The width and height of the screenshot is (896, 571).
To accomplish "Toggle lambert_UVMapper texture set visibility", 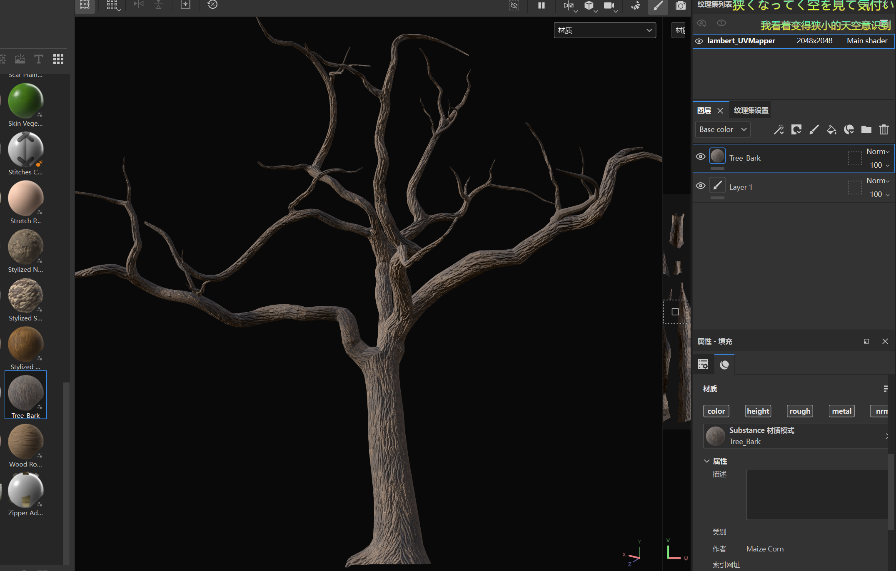I will [699, 41].
